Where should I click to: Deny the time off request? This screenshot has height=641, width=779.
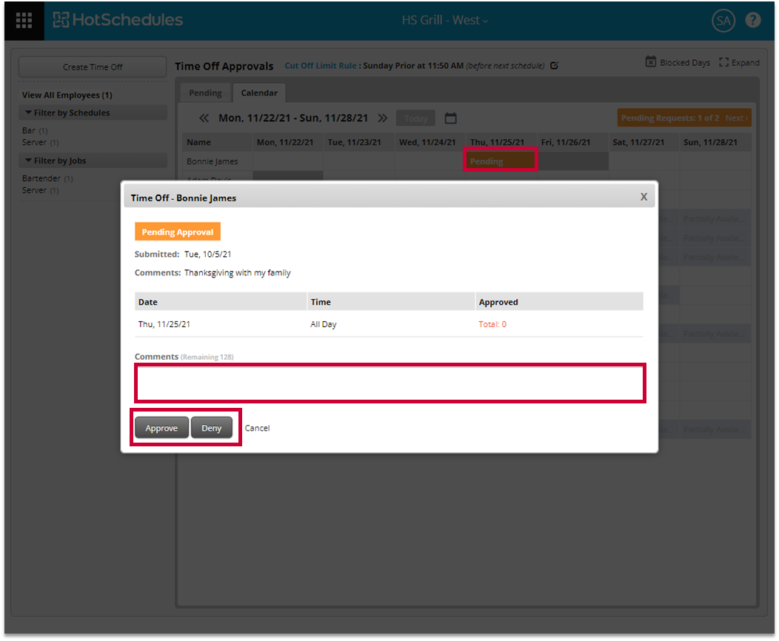(212, 428)
